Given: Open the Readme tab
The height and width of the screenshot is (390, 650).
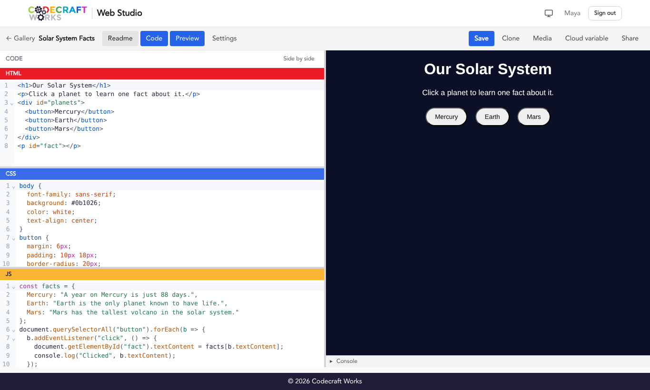Looking at the screenshot, I should tap(120, 39).
